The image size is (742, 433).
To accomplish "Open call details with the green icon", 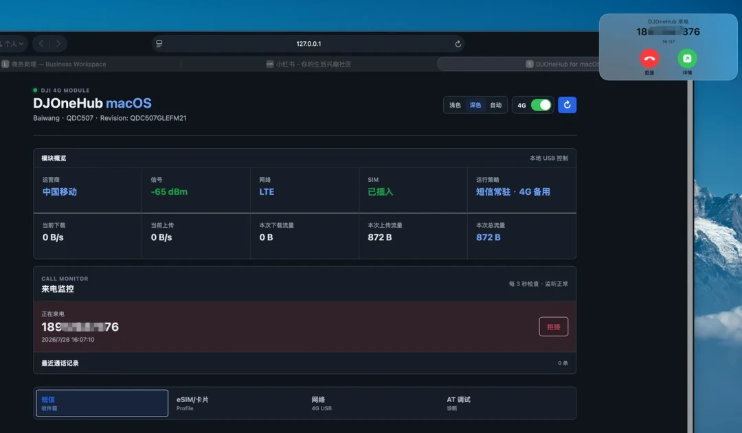I will (687, 58).
